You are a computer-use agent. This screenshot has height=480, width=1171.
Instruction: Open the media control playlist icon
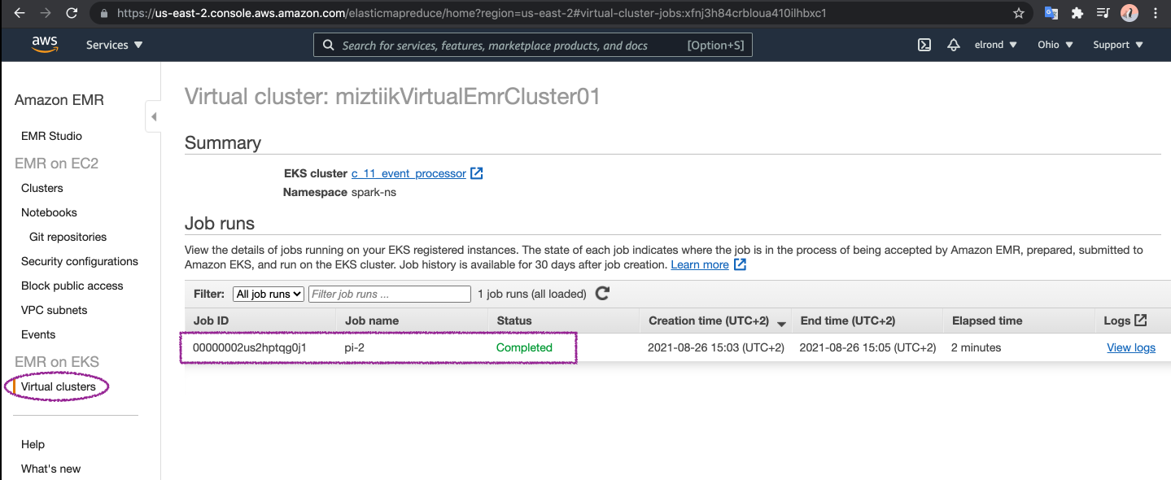(x=1103, y=13)
